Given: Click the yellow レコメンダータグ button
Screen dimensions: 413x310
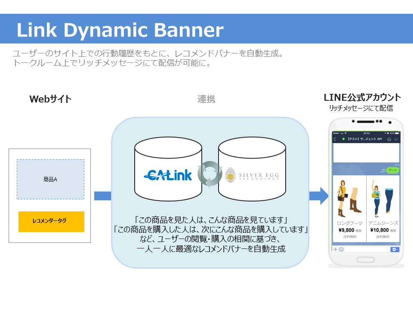Looking at the screenshot, I should point(51,222).
